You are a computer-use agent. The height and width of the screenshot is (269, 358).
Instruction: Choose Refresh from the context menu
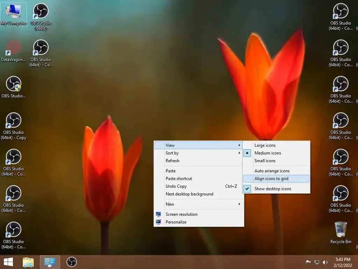[198, 161]
